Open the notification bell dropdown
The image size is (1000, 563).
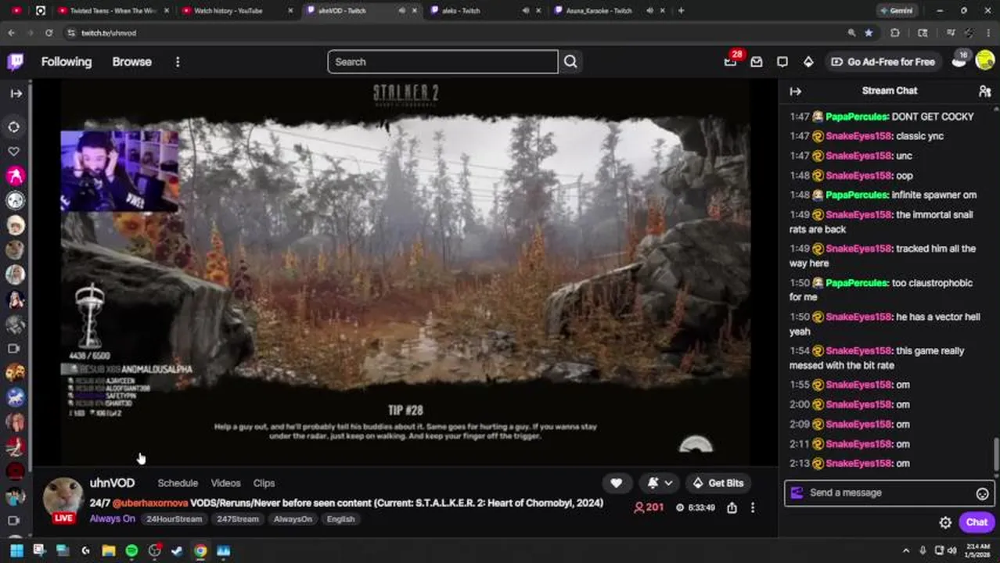pos(660,483)
